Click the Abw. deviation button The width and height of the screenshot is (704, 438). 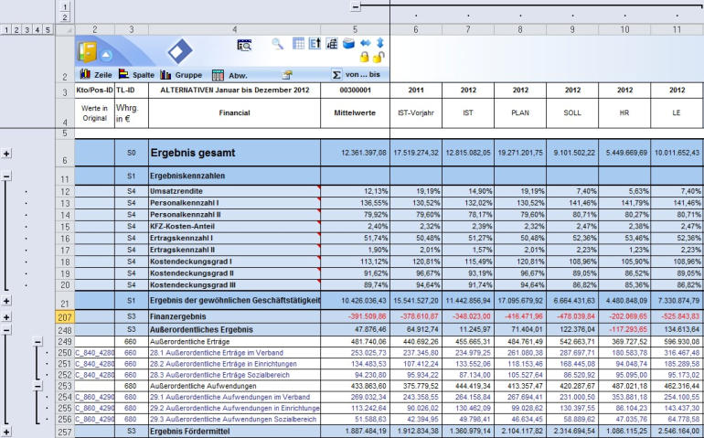pyautogui.click(x=229, y=75)
